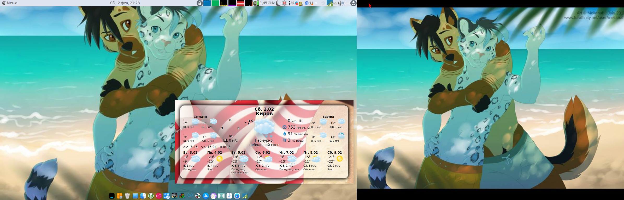
Task: Open the blue desktop window dock icon
Action: tap(135, 196)
